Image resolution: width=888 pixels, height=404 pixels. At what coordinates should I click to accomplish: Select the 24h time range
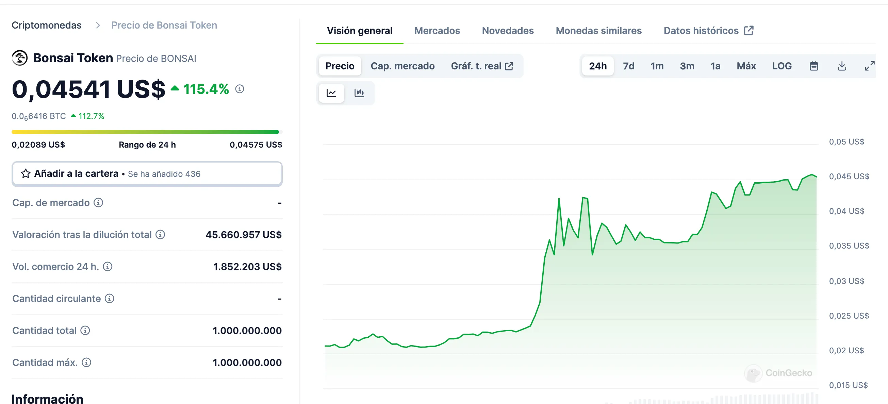pyautogui.click(x=598, y=66)
